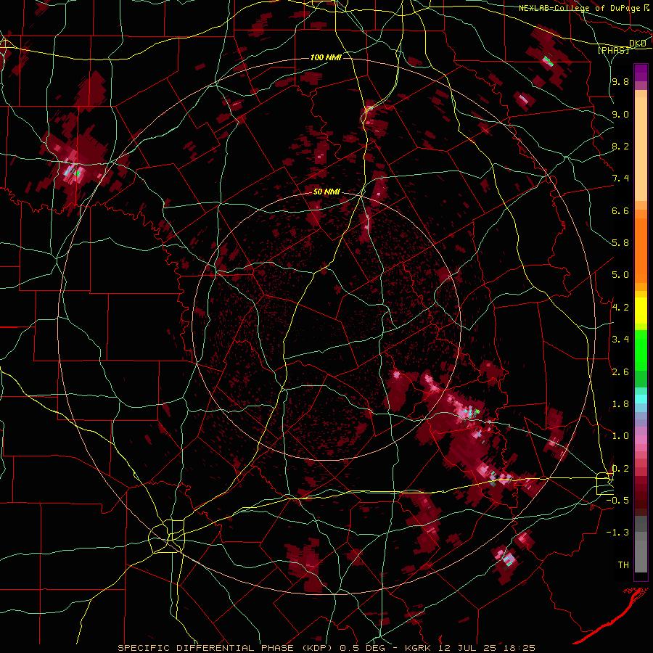Click the 3.4 scale value
Screen dimensions: 653x653
620,340
